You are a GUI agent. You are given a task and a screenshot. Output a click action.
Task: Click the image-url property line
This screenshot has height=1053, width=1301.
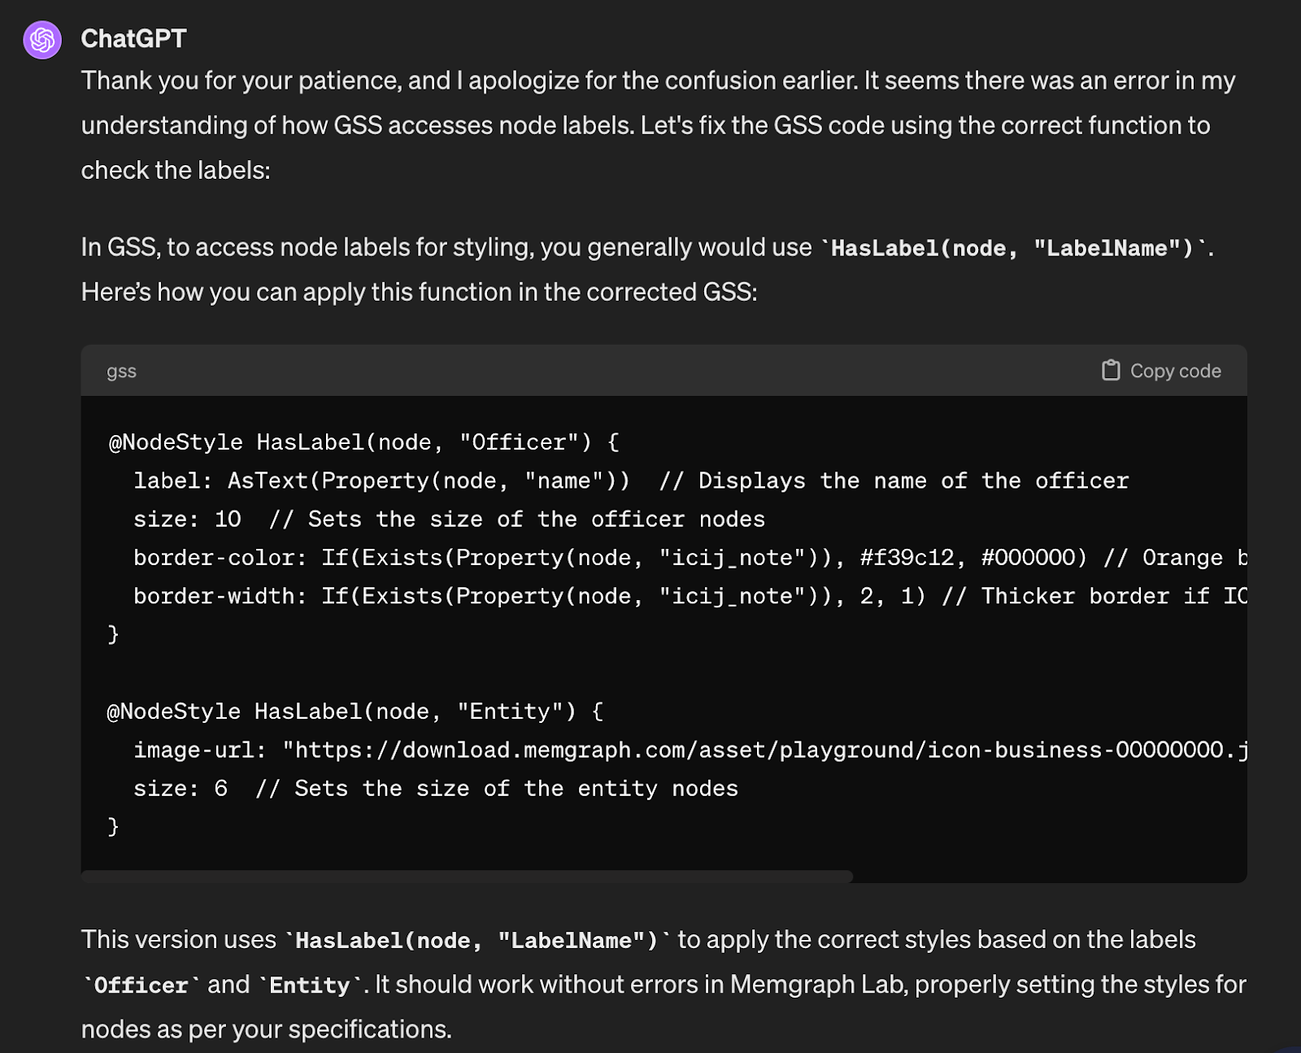click(x=199, y=749)
